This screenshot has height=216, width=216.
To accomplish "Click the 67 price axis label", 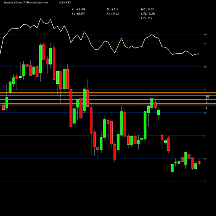I will [205, 44].
